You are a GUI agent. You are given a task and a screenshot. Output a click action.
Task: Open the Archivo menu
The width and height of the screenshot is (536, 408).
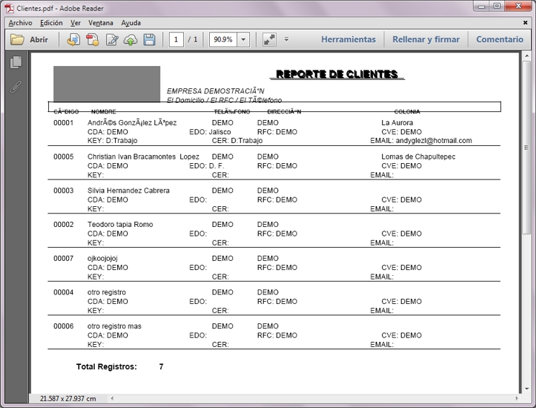[20, 23]
